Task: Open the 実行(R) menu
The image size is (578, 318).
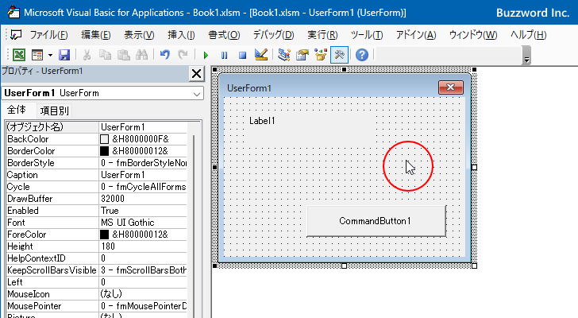Action: click(x=322, y=35)
